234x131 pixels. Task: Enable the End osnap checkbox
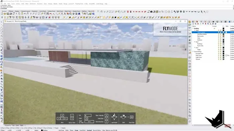coord(1,128)
